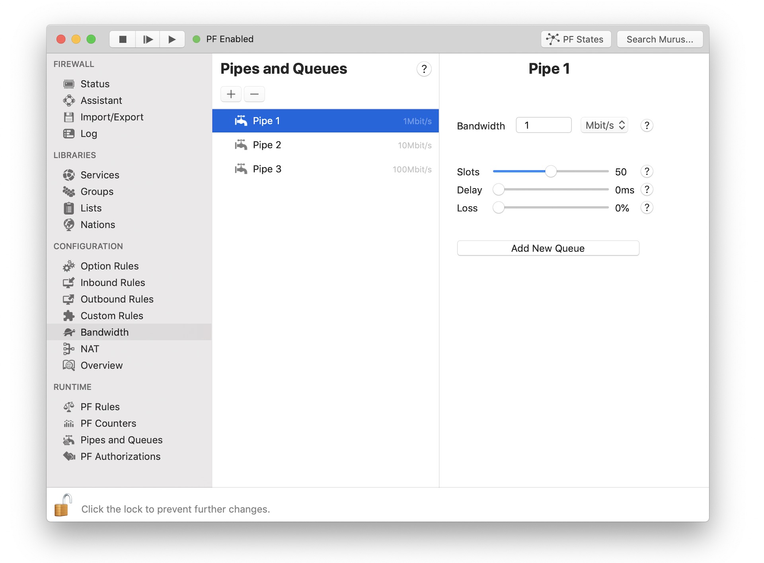
Task: Click the Bandwidth turtle icon
Action: click(69, 332)
